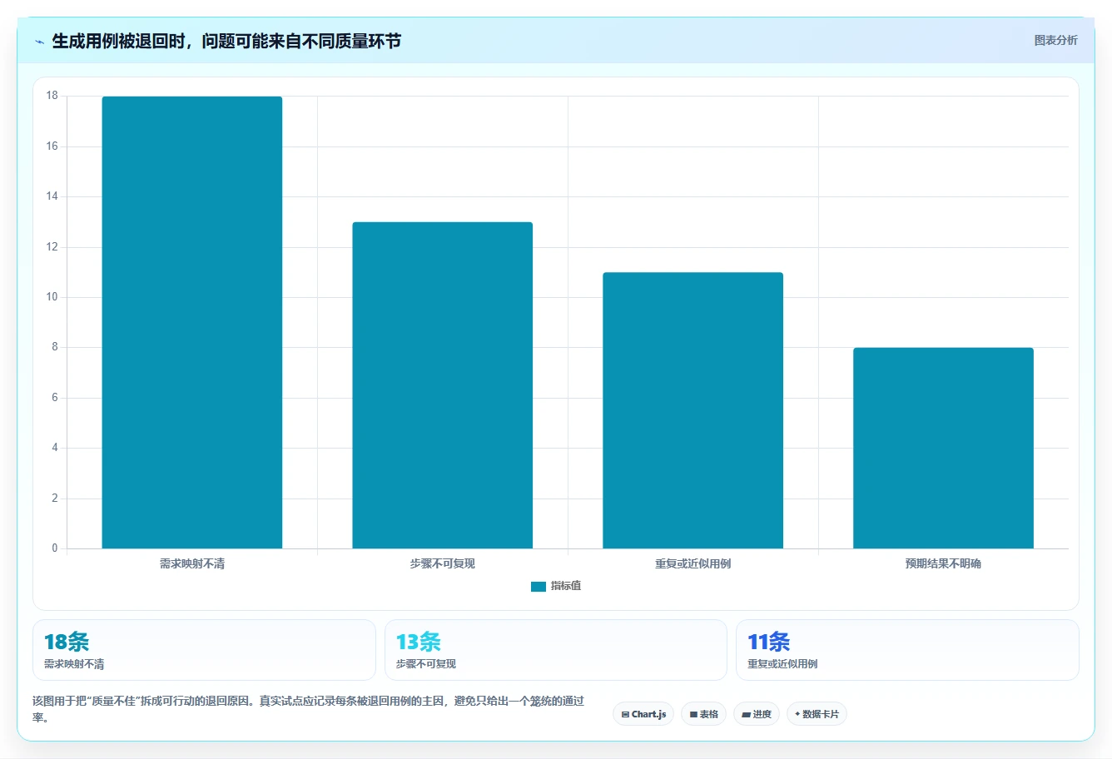This screenshot has width=1112, height=759.
Task: Click the Chart.js tag chip
Action: point(643,714)
